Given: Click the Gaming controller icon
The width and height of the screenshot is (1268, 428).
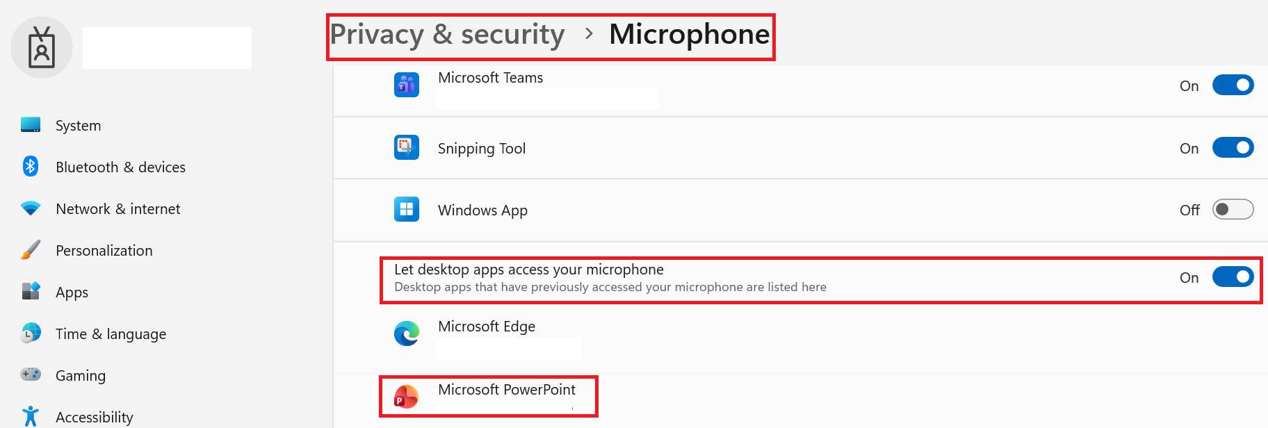Looking at the screenshot, I should (31, 374).
